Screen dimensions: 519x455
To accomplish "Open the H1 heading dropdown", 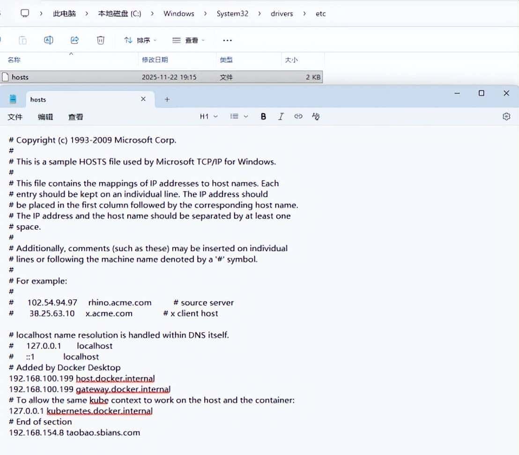I will pos(208,116).
